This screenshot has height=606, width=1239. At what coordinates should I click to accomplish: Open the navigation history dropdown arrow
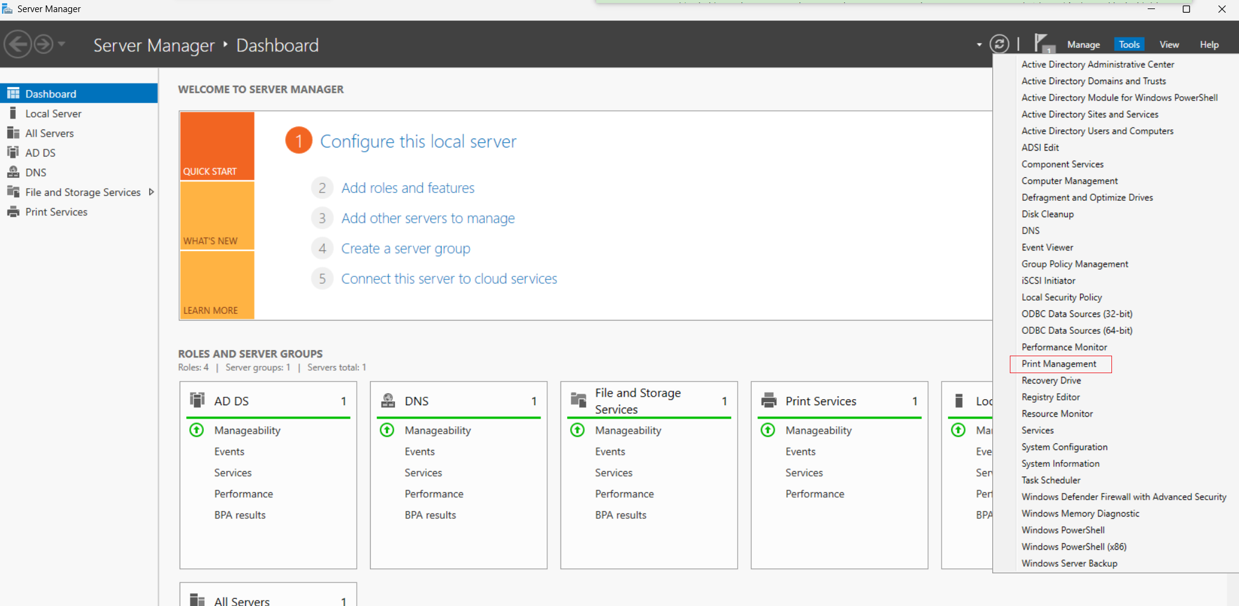coord(62,44)
